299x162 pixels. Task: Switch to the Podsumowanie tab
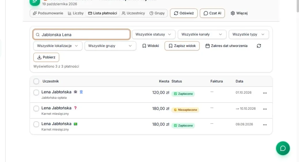48,13
